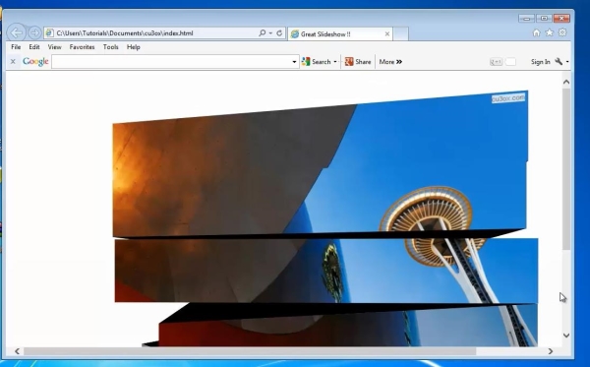Expand the Google search box dropdown arrow

(294, 62)
